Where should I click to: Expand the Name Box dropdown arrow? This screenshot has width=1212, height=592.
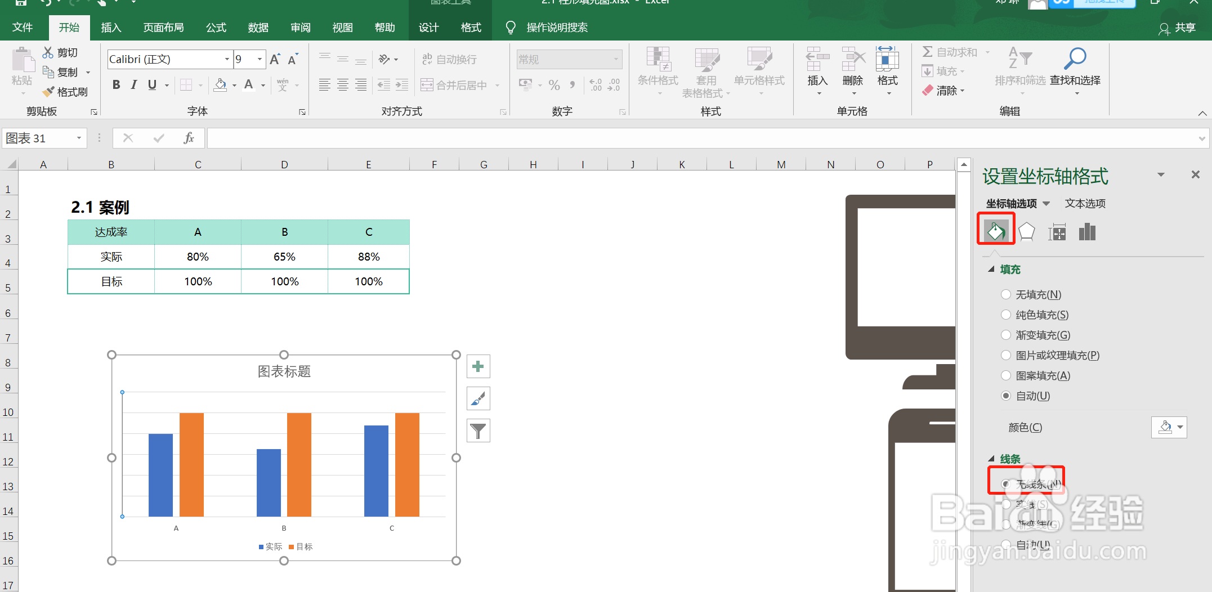pyautogui.click(x=79, y=138)
